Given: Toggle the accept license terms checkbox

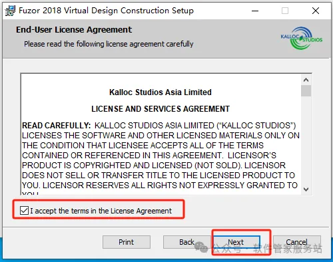Looking at the screenshot, I should click(24, 210).
